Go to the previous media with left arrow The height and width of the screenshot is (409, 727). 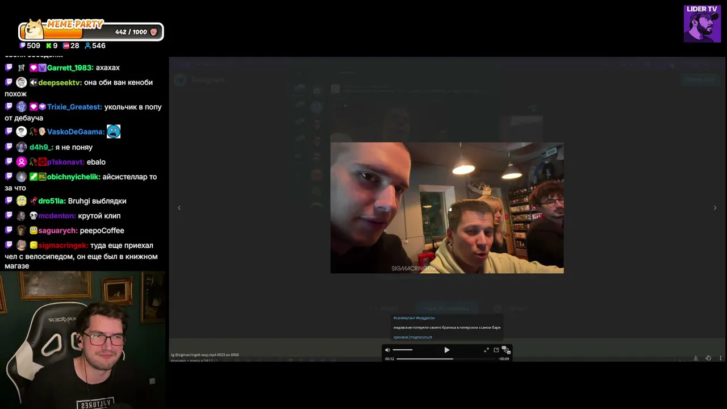[179, 208]
